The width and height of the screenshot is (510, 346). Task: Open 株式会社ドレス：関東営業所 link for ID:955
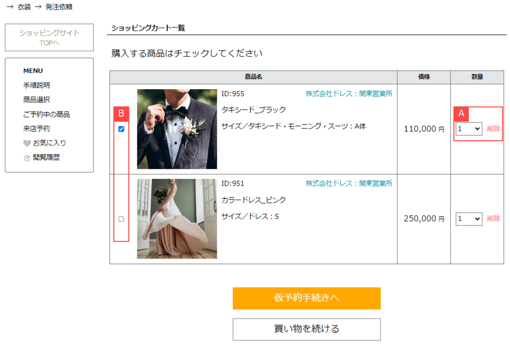[348, 94]
